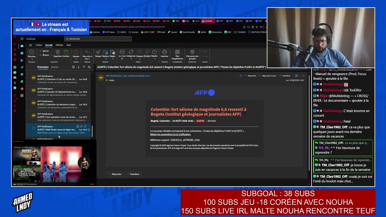386x217 pixels.
Task: Open Discord in the browser sidebar
Action: coord(15,78)
